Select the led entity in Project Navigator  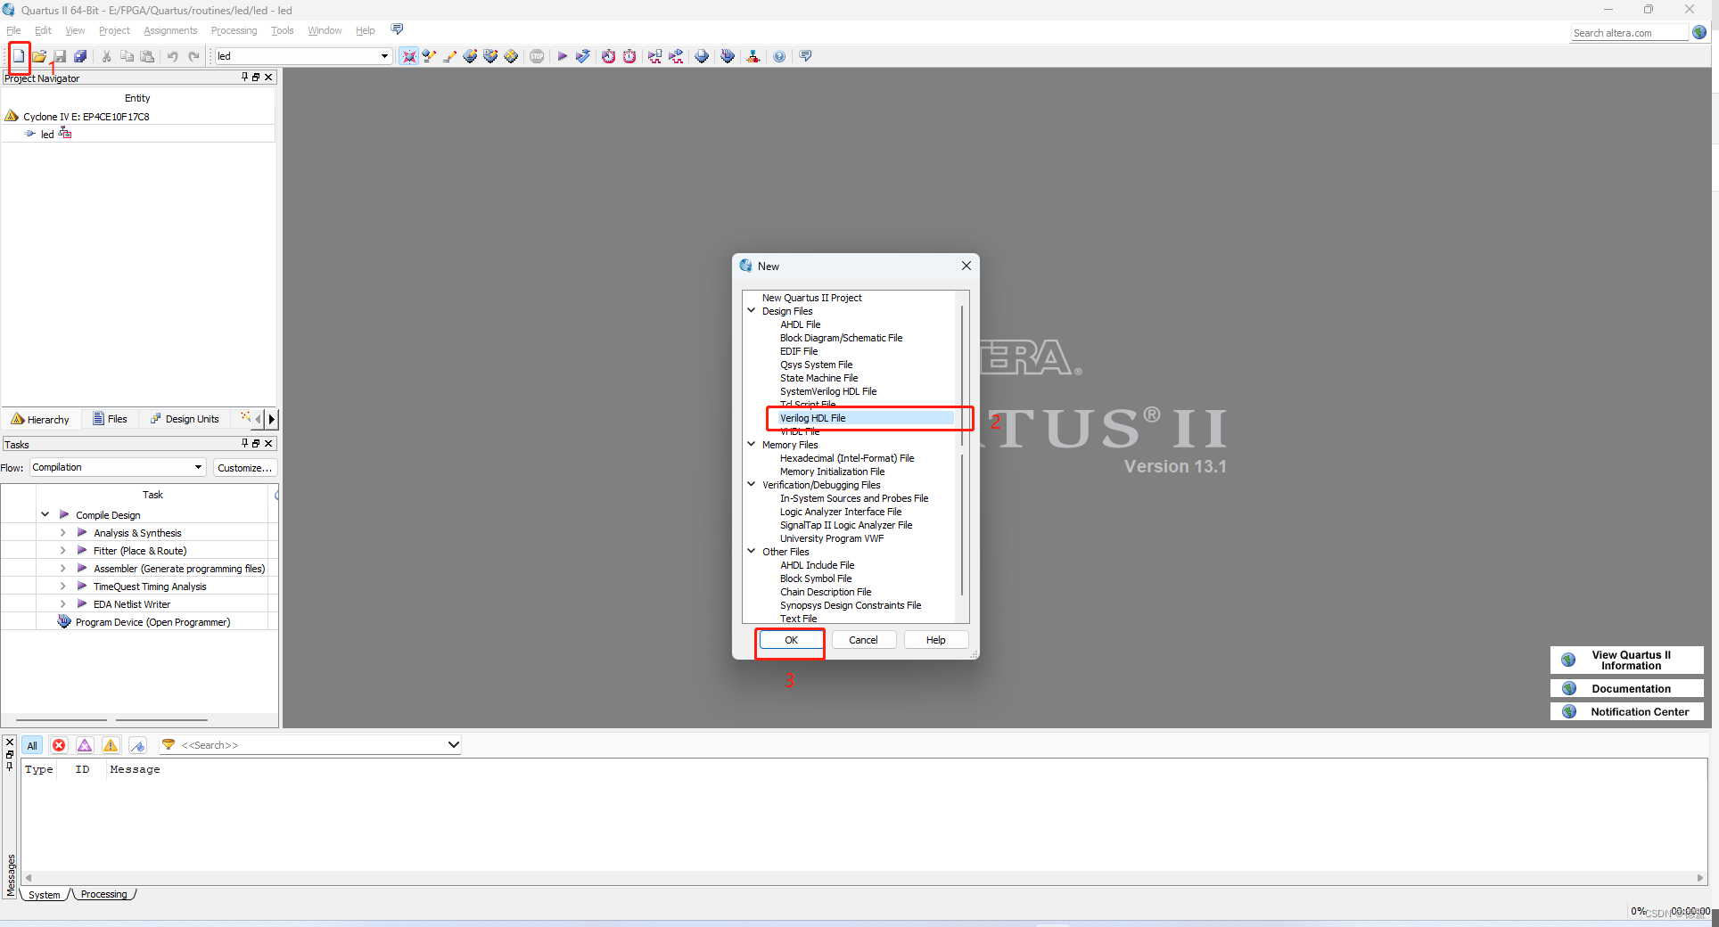tap(47, 134)
